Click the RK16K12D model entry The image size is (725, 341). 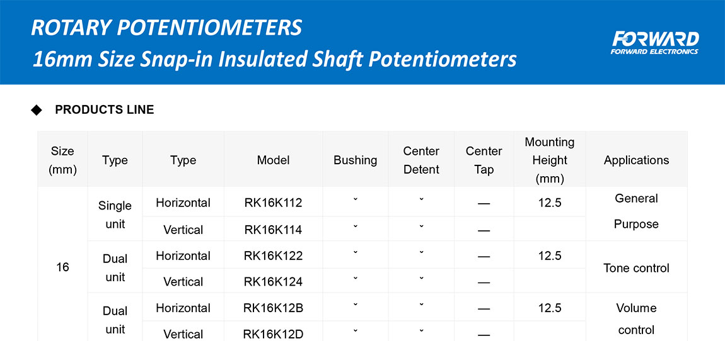273,334
